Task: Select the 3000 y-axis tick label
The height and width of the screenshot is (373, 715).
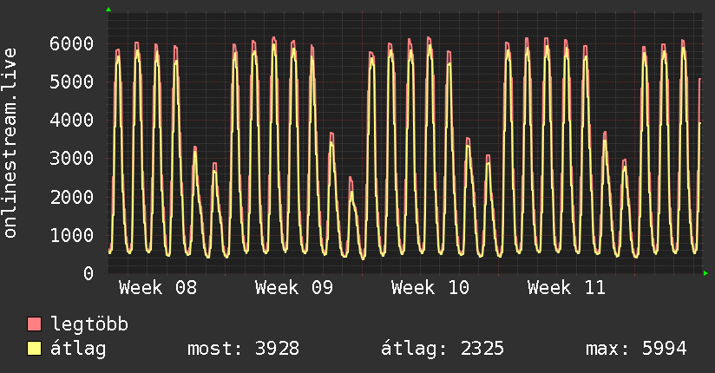Action: coord(71,158)
